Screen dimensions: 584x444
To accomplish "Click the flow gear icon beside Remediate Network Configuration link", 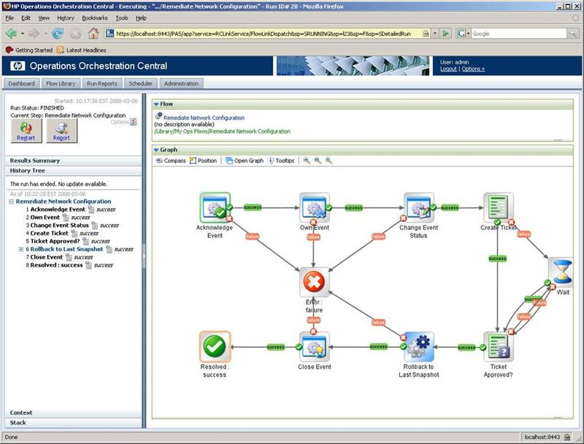I will point(158,117).
